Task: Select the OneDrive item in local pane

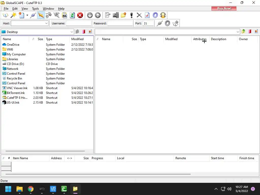Action: click(x=11, y=45)
